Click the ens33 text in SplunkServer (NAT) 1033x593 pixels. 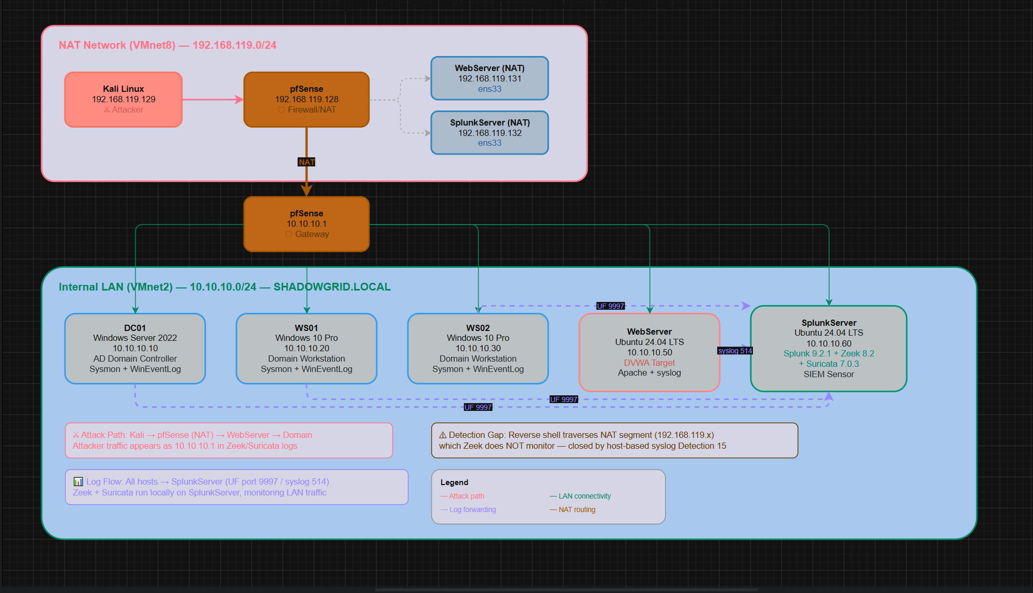(489, 143)
